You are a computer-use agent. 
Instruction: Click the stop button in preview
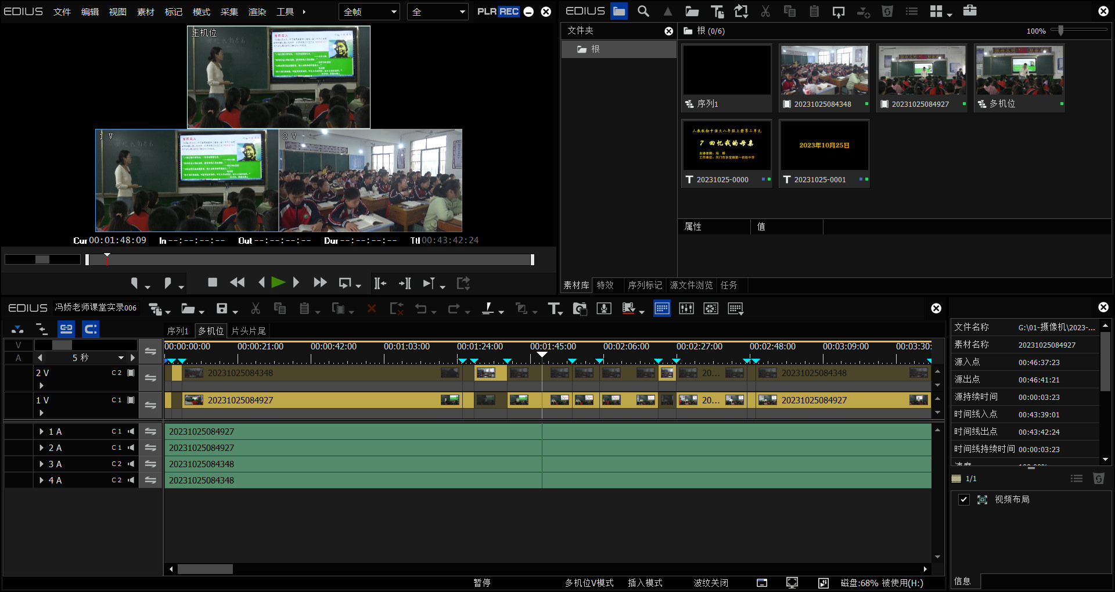coord(213,283)
